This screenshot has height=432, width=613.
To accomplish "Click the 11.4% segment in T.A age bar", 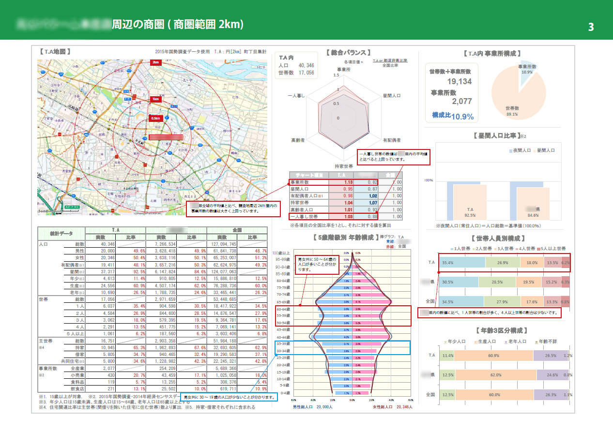I will coord(447,356).
